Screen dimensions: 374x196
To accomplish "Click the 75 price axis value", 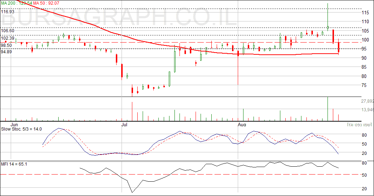I will point(364,85).
